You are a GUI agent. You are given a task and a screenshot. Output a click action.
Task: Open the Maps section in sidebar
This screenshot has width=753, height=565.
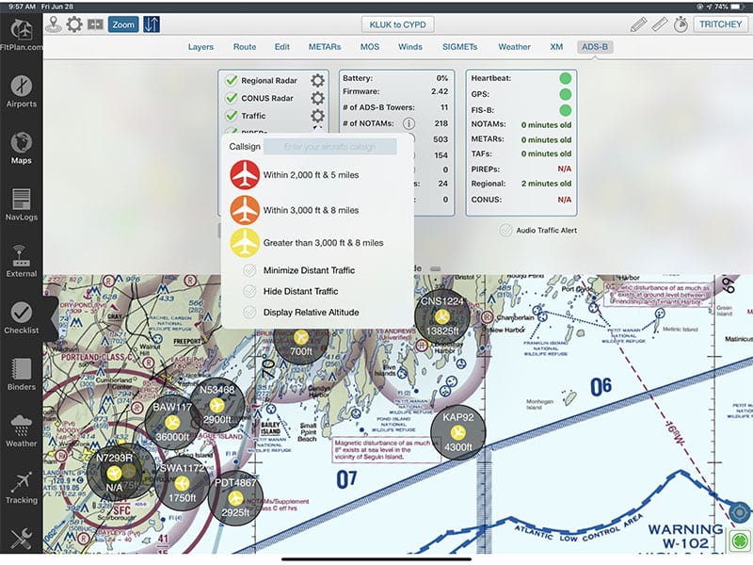[21, 149]
